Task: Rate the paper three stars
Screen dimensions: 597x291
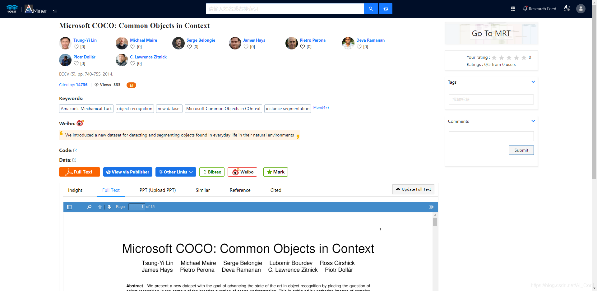Action: (x=509, y=58)
